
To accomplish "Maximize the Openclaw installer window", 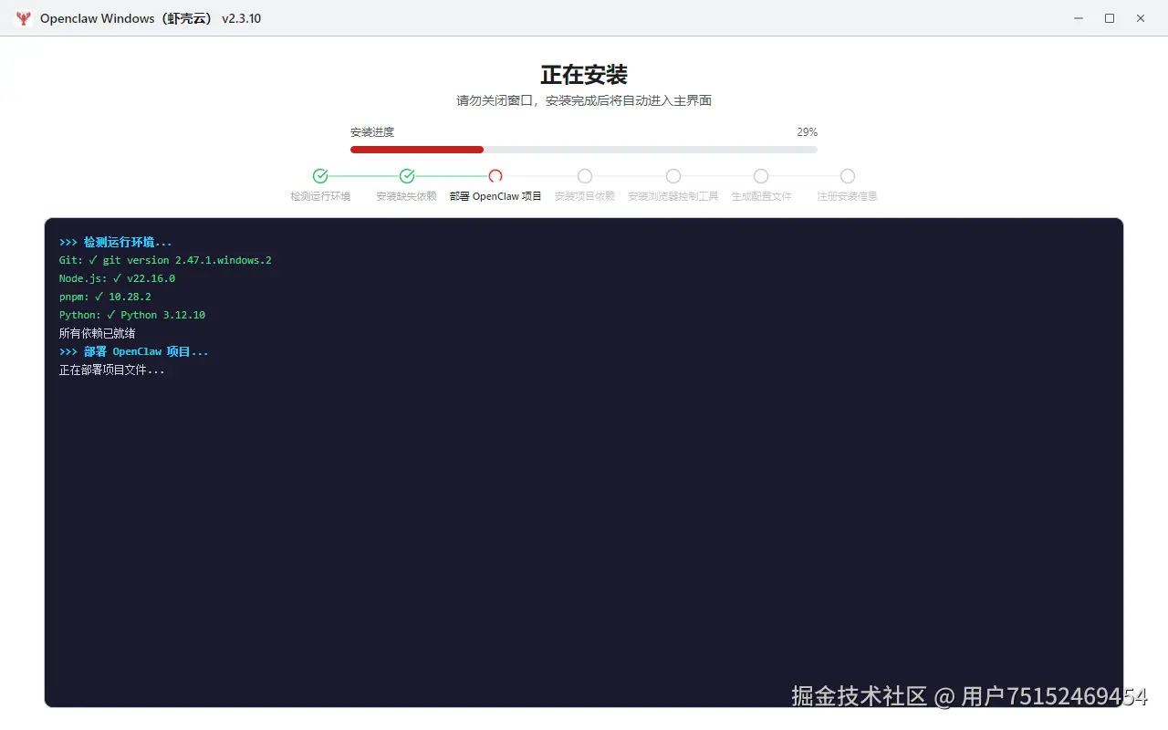I will click(x=1110, y=18).
